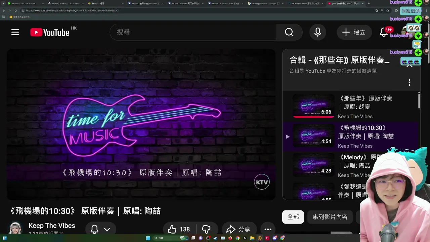Click the Widgets icon at taskbar left
Image resolution: width=430 pixels, height=242 pixels.
pyautogui.click(x=5, y=238)
